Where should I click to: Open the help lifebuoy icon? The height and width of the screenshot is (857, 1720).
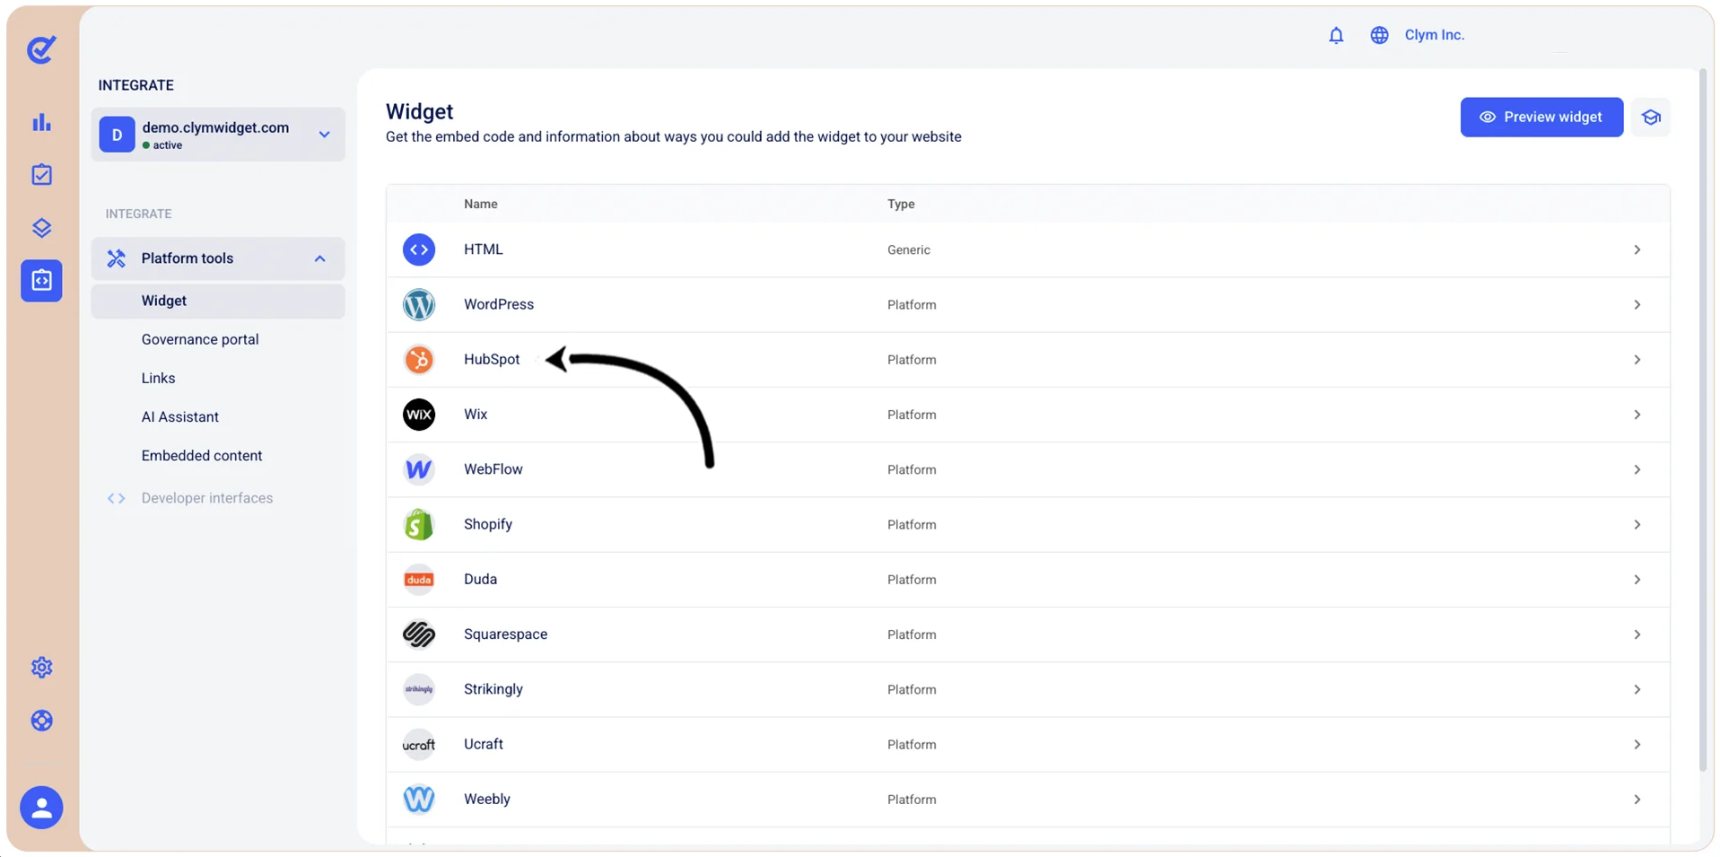(41, 721)
